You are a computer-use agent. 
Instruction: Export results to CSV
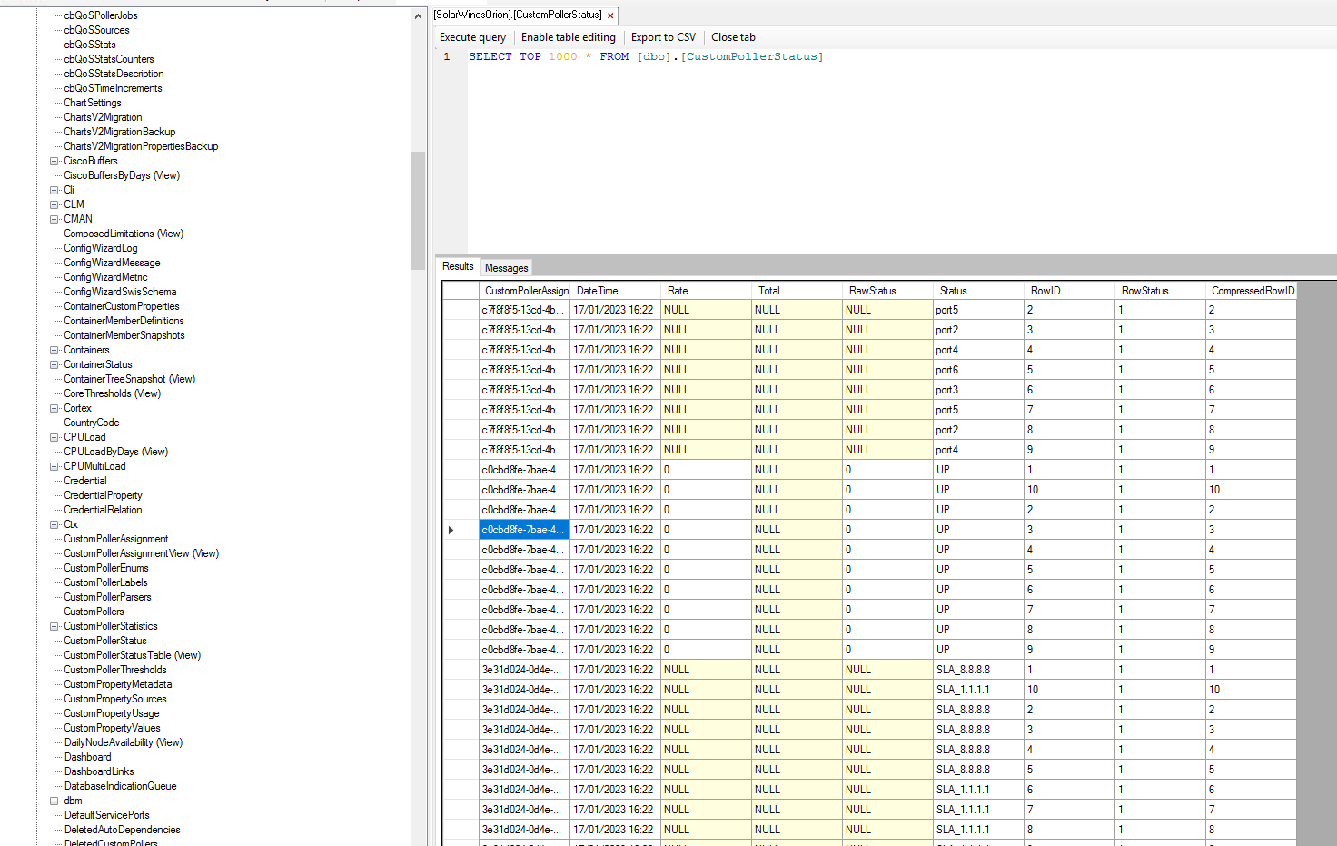[x=663, y=37]
